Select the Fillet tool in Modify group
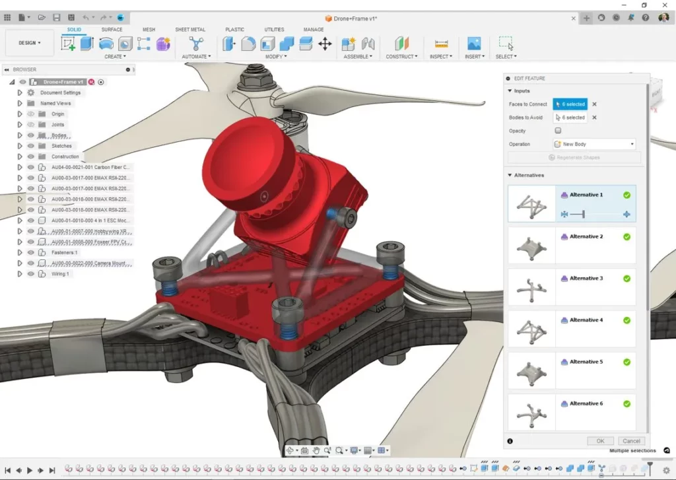 pos(248,44)
